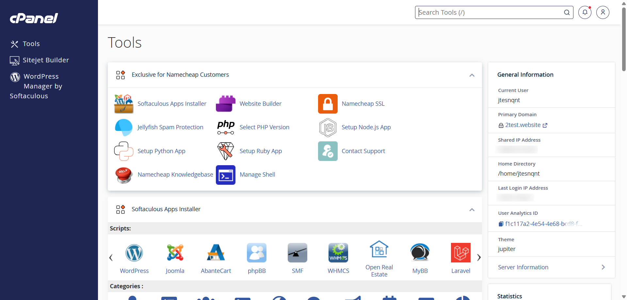Click the Server Information link

pyautogui.click(x=523, y=267)
